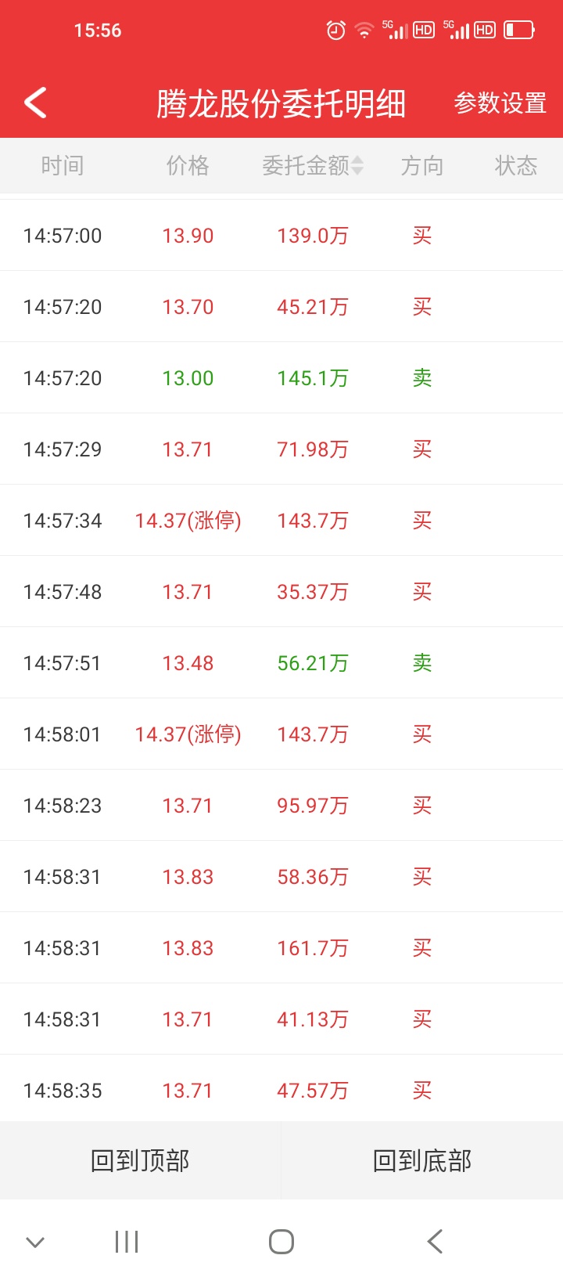Tap the back arrow in red header
This screenshot has width=563, height=1284.
tap(35, 103)
